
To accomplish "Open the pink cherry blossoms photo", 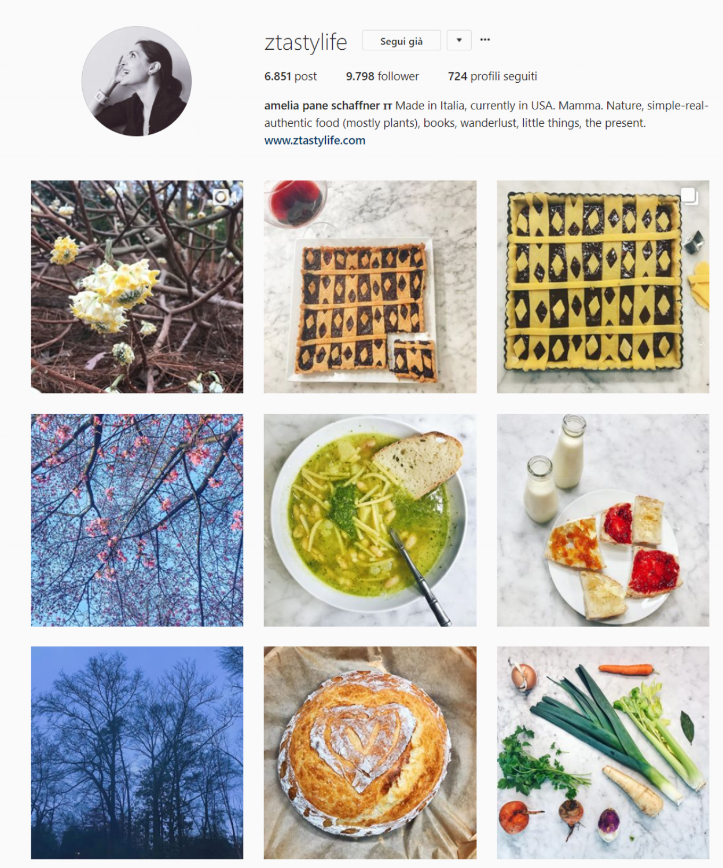I will pyautogui.click(x=137, y=520).
